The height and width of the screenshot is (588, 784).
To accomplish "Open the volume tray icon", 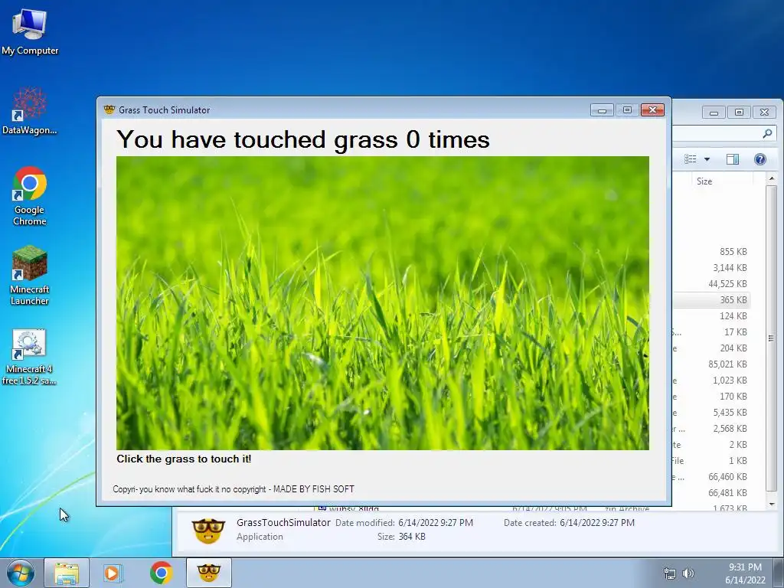I will 688,573.
